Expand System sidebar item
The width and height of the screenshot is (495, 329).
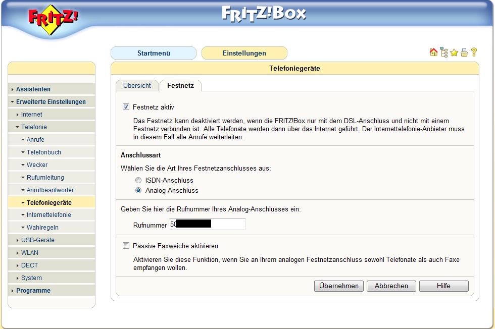[x=52, y=278]
